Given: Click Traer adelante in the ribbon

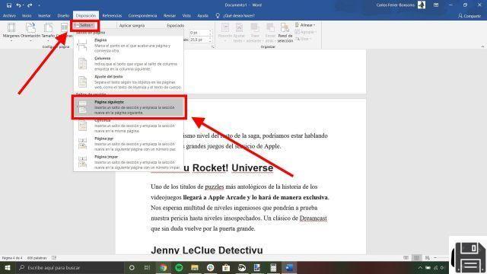Looking at the screenshot, I should [x=255, y=32].
